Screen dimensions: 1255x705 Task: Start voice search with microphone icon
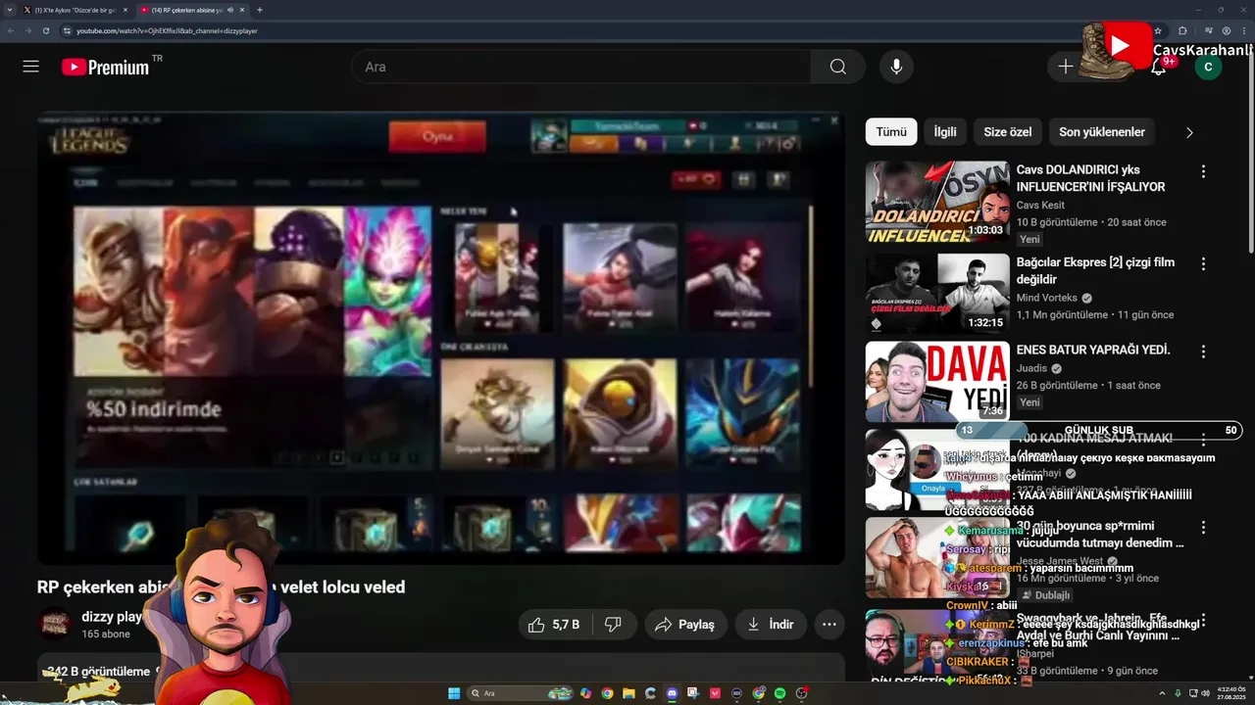click(896, 67)
